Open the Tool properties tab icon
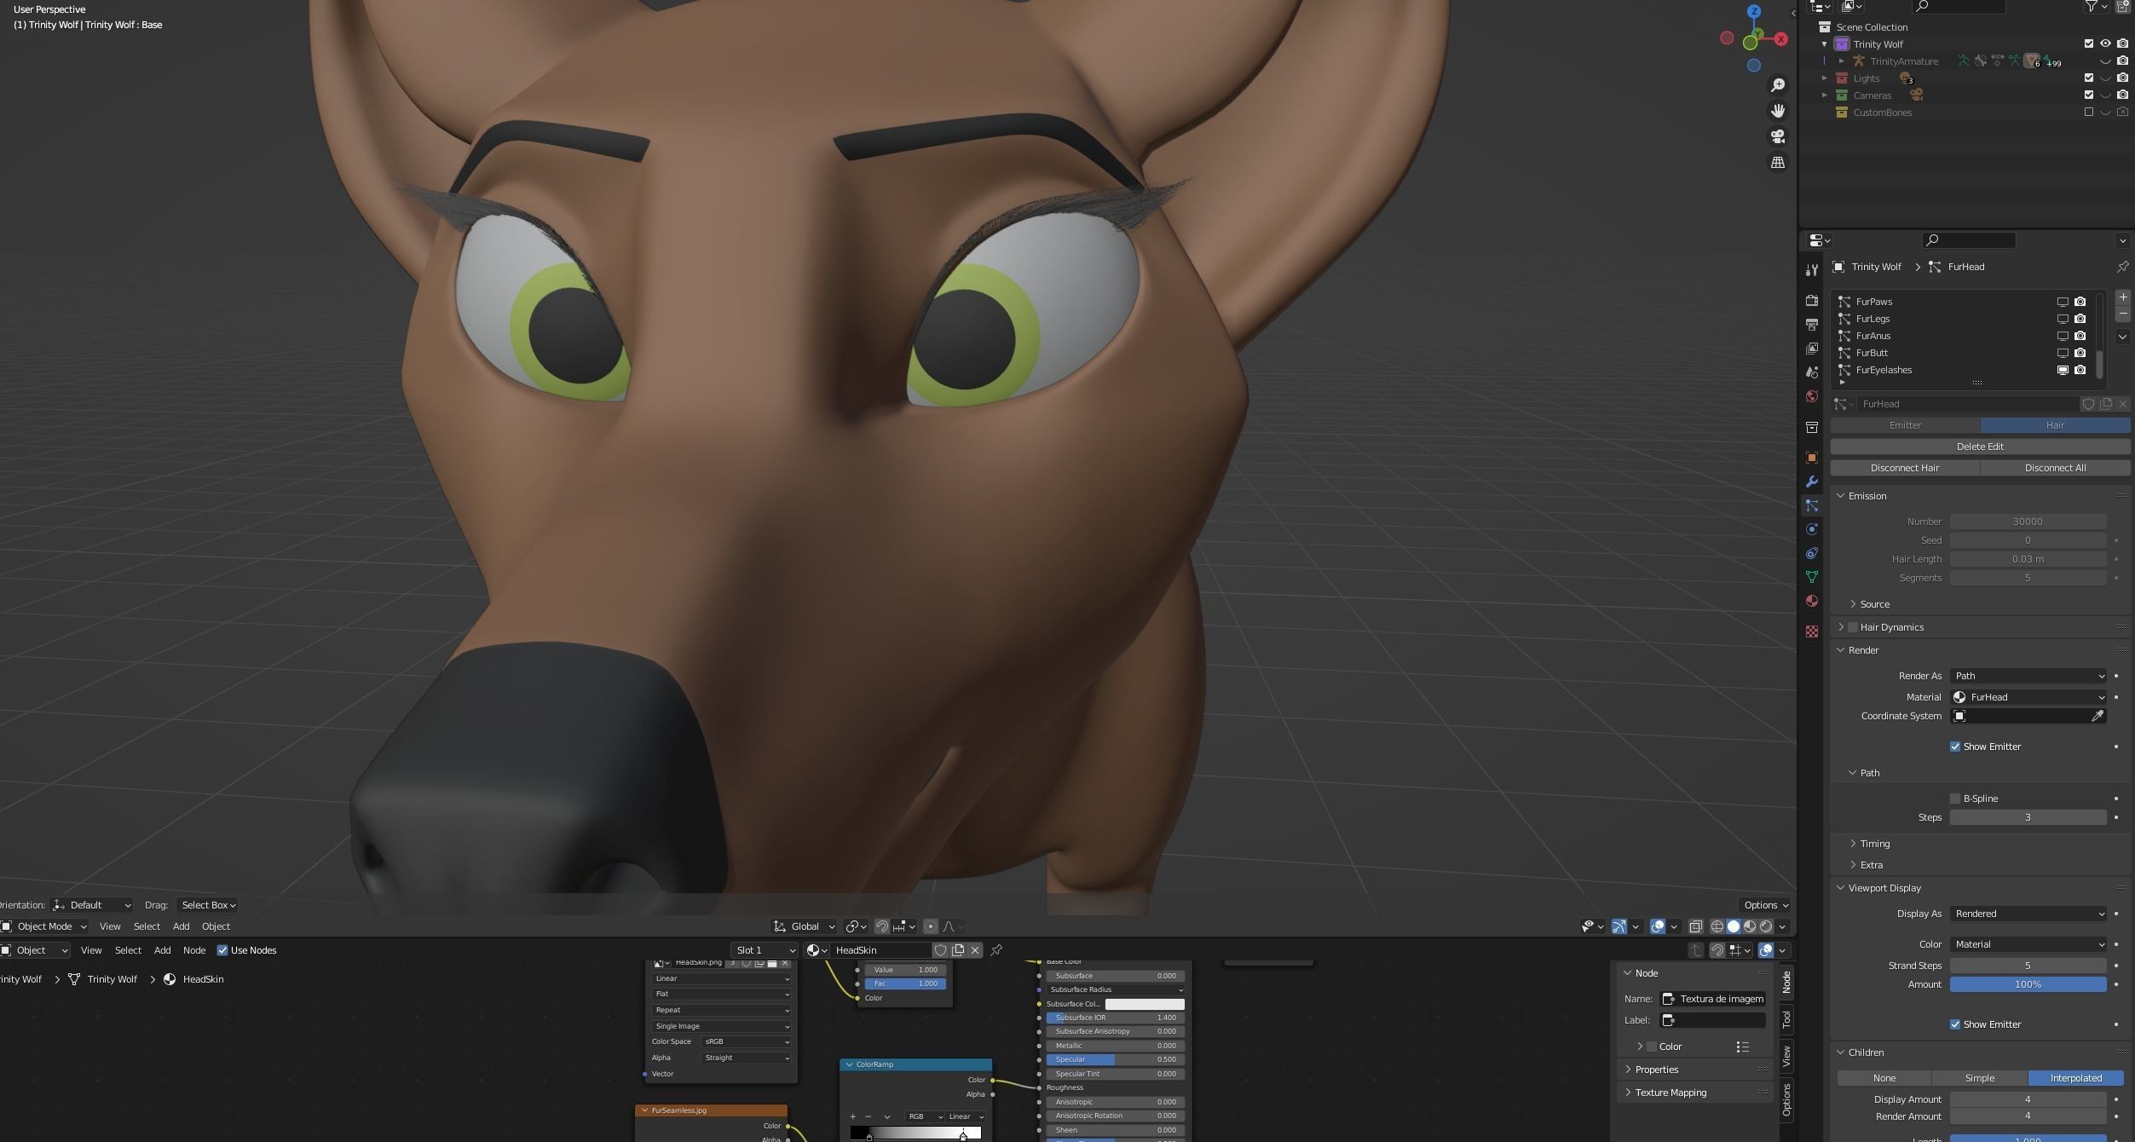Viewport: 2135px width, 1142px height. click(1812, 269)
